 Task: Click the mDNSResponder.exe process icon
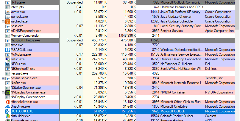coord(8,31)
